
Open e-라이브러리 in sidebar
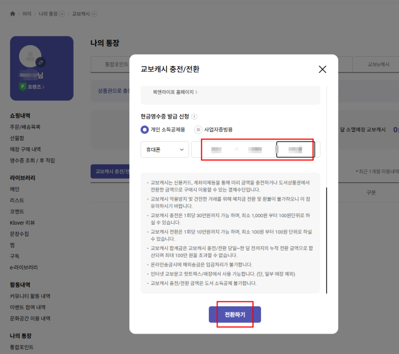pos(24,267)
